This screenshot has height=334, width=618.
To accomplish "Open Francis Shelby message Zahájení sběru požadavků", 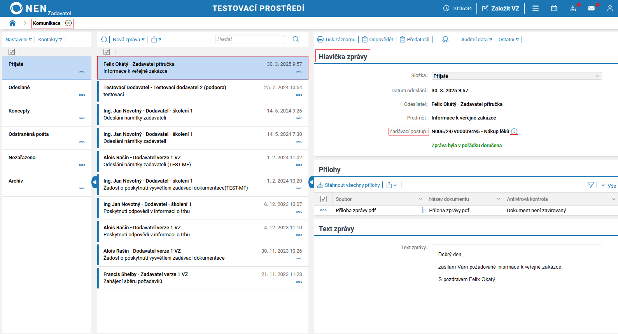I will (x=203, y=278).
